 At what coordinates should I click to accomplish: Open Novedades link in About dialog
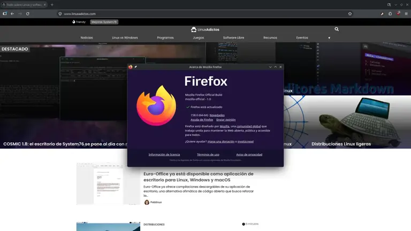pos(217,115)
